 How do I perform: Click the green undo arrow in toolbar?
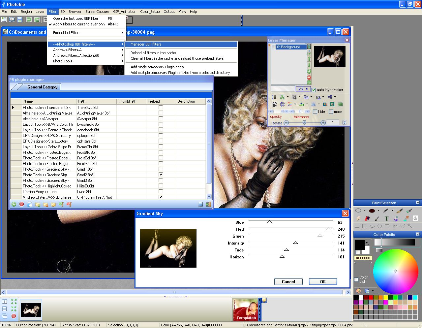(x=29, y=19)
